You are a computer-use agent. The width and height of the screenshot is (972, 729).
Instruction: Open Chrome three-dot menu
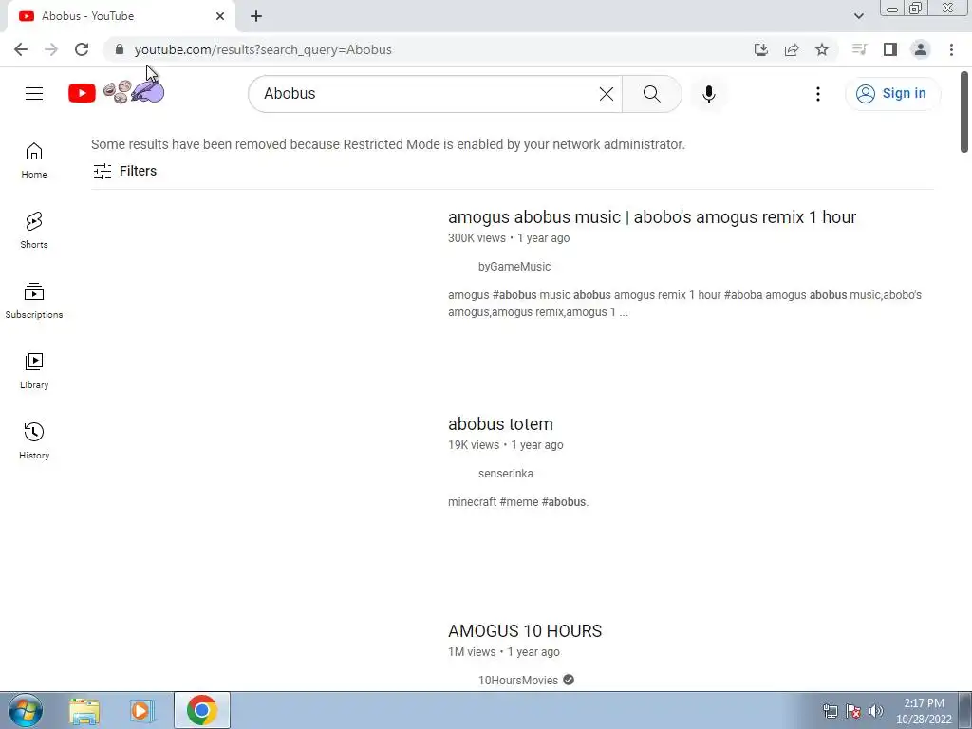pyautogui.click(x=951, y=49)
